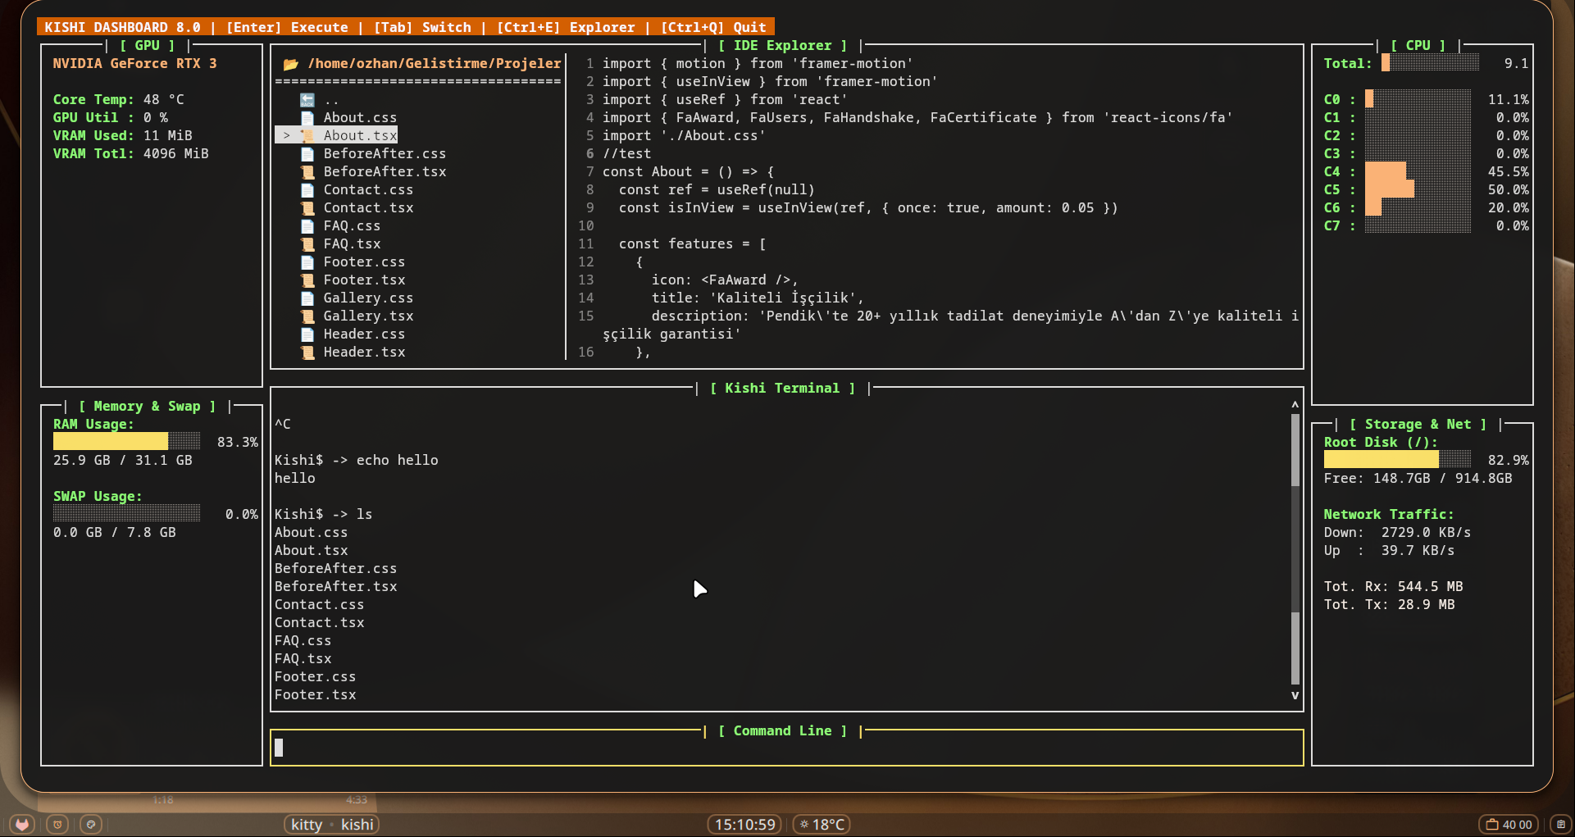The height and width of the screenshot is (837, 1575).
Task: Click the Header.css file icon
Action: coord(307,334)
